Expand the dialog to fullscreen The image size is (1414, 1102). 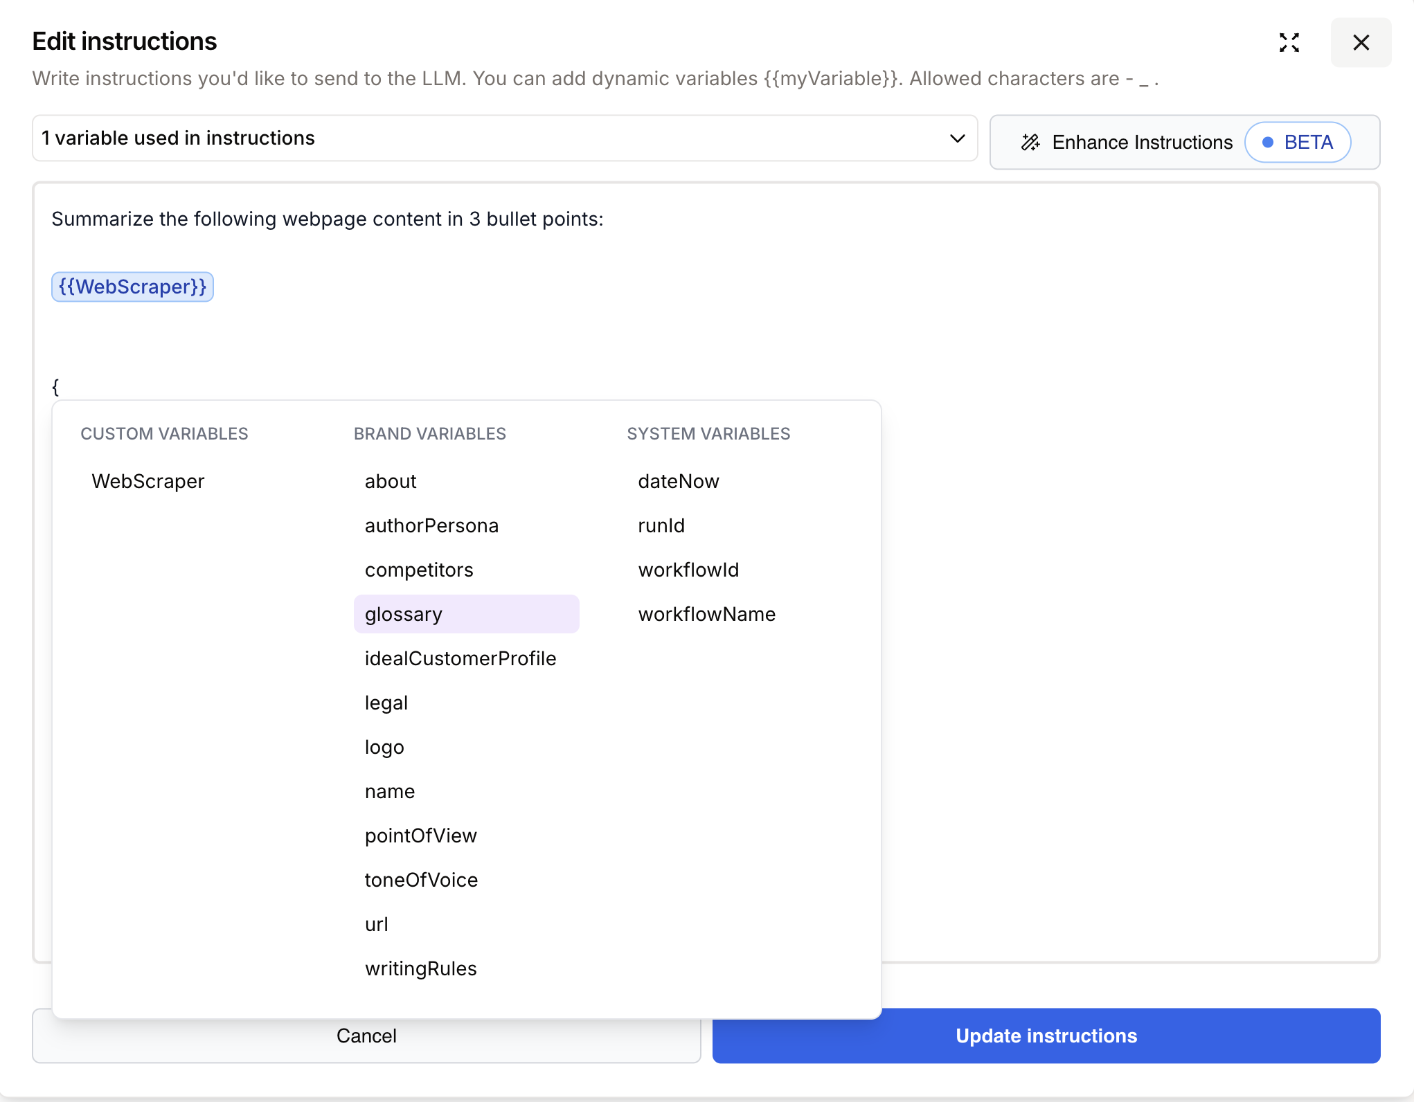click(1289, 43)
